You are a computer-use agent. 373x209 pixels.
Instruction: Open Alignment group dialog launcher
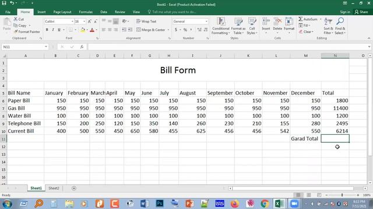(x=170, y=38)
